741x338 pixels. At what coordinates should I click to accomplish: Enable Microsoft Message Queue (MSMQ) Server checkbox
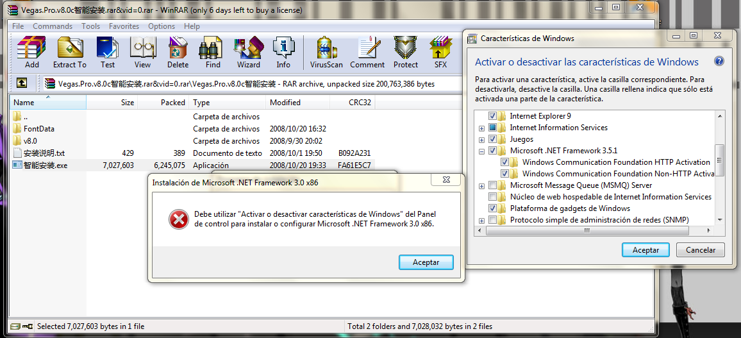click(x=492, y=185)
